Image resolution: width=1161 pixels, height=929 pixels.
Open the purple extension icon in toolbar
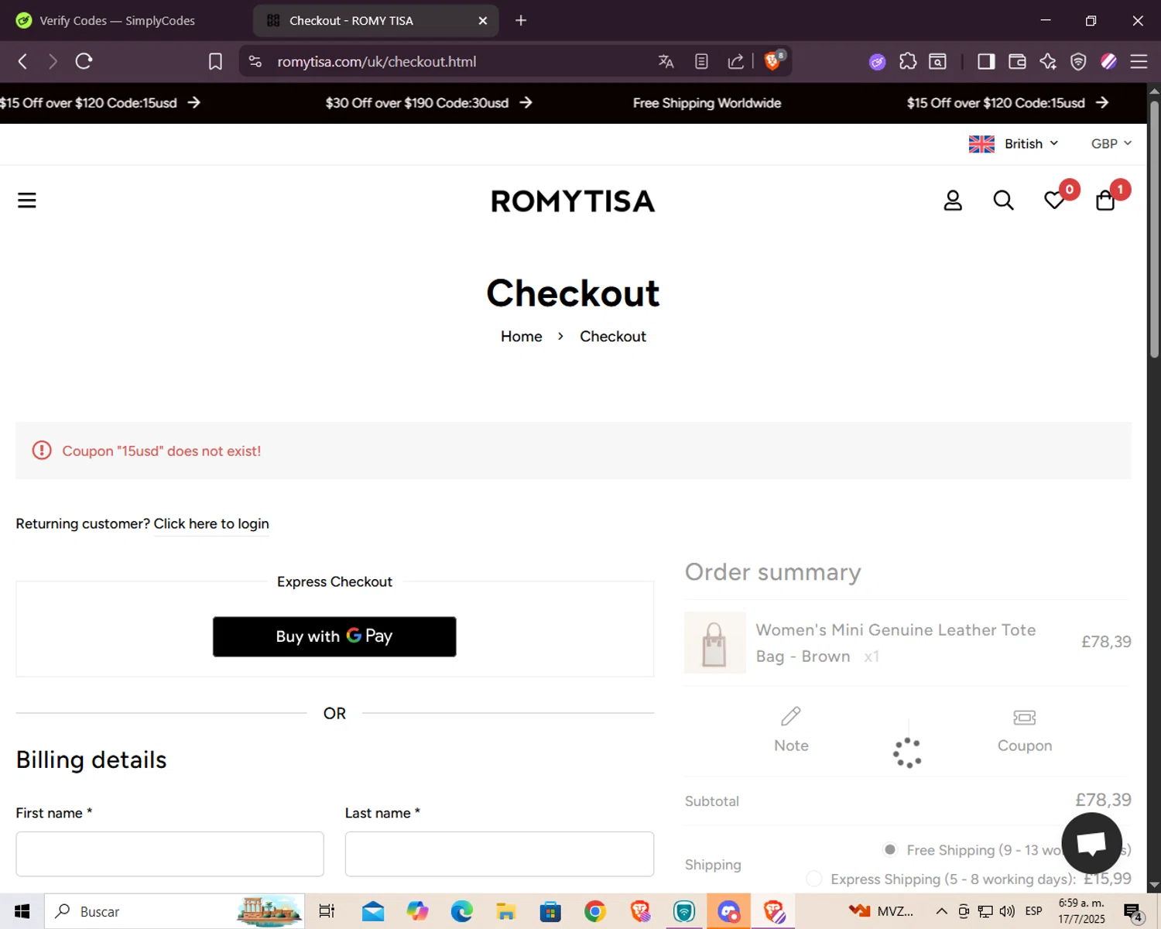tap(877, 62)
